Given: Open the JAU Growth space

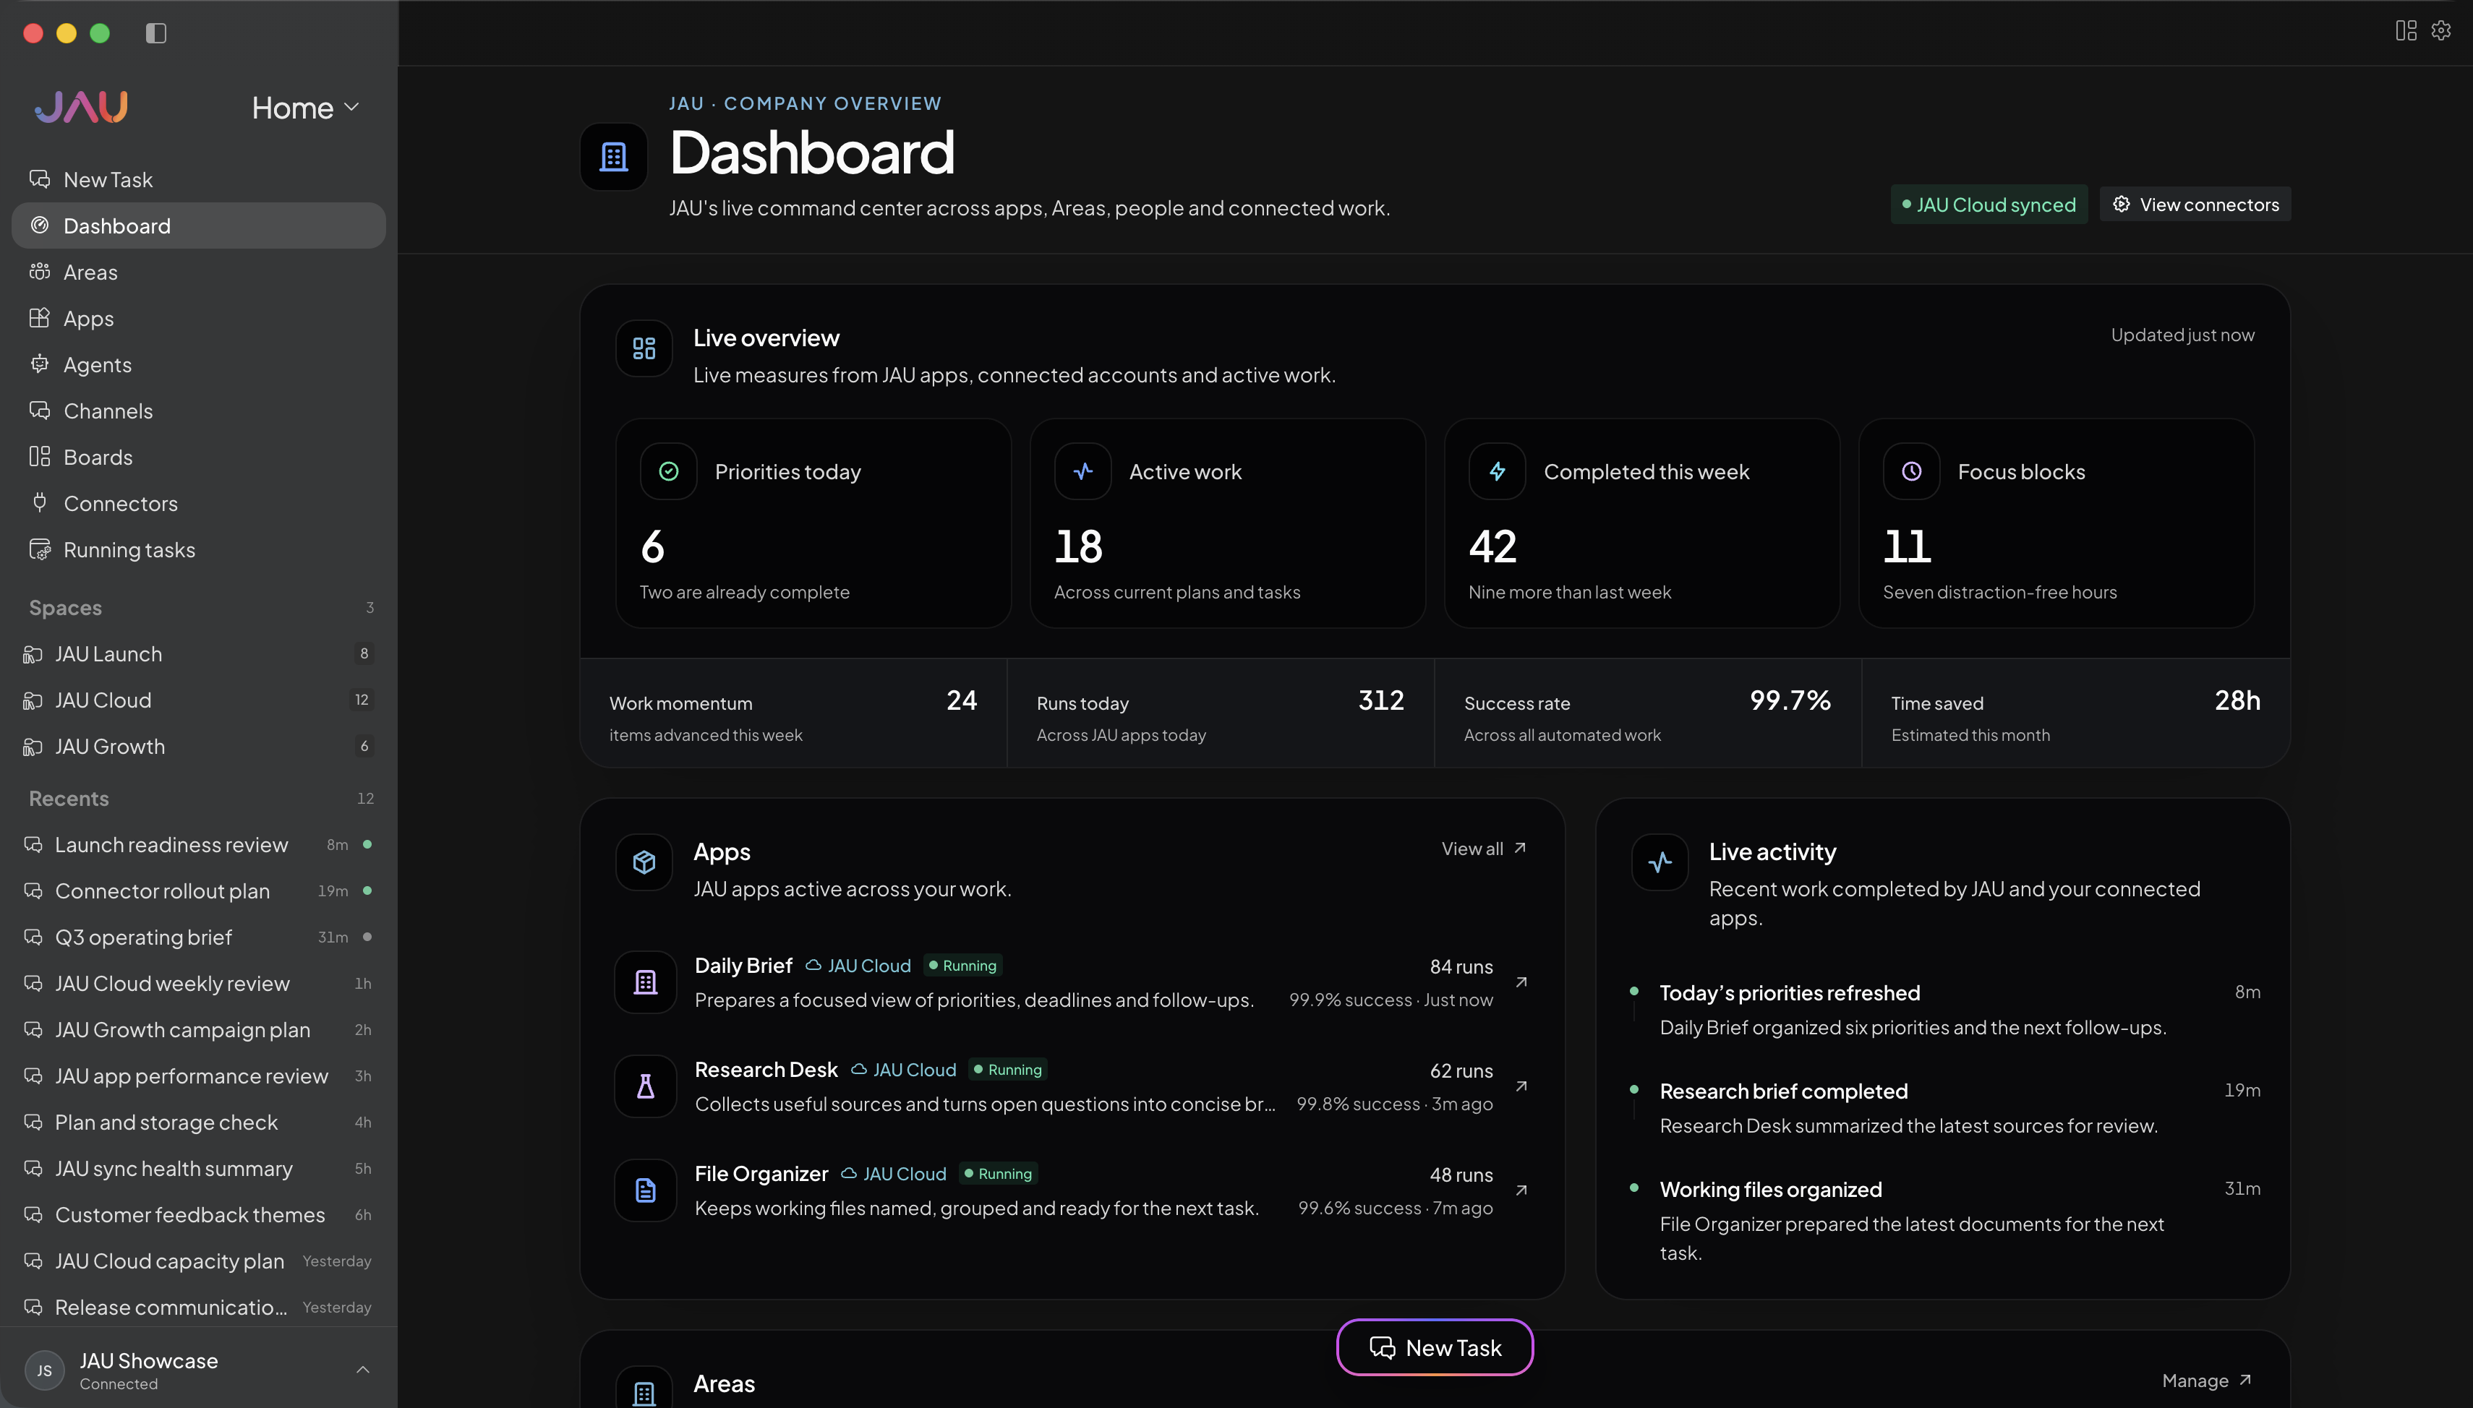Looking at the screenshot, I should pos(198,747).
